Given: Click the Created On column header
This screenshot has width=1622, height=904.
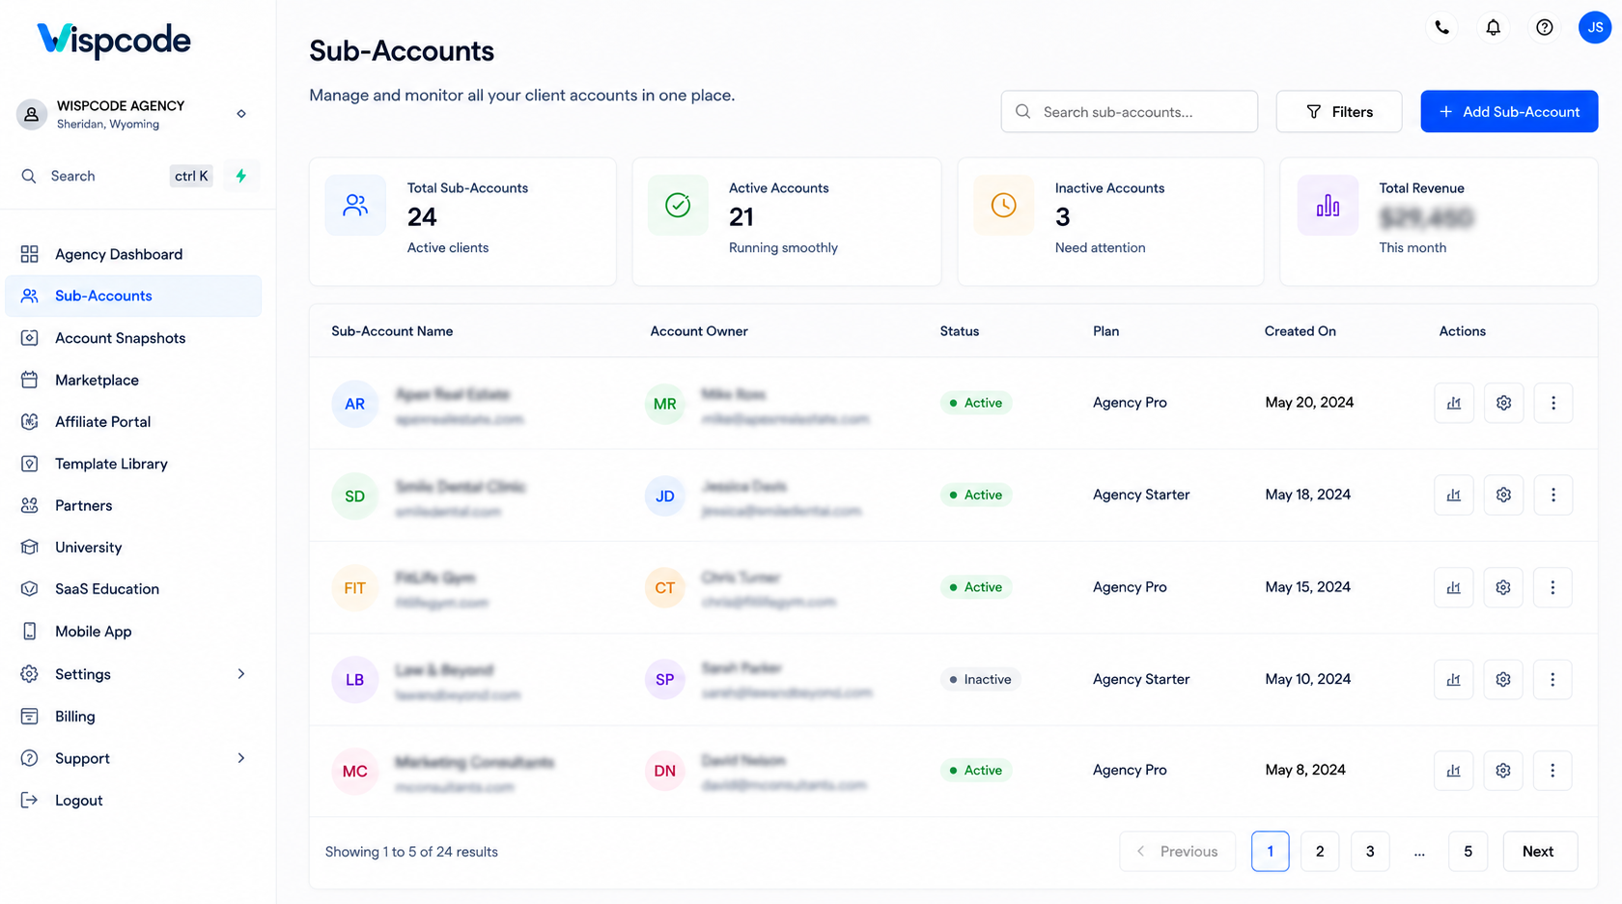Looking at the screenshot, I should 1300,331.
